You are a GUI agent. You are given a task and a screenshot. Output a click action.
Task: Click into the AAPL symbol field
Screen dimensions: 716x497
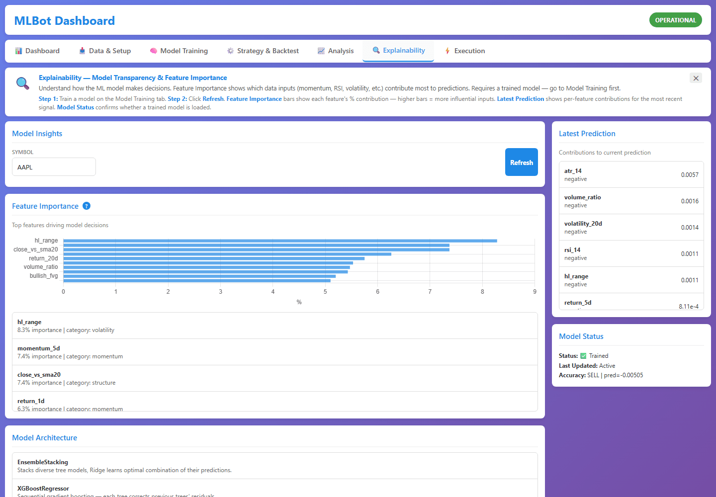(54, 167)
